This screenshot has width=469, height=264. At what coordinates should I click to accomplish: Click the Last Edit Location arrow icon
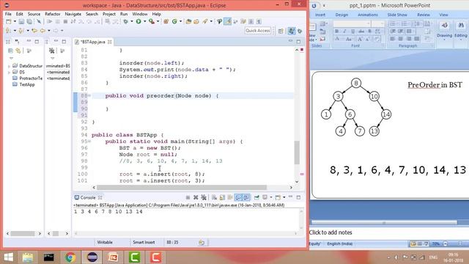[34, 31]
